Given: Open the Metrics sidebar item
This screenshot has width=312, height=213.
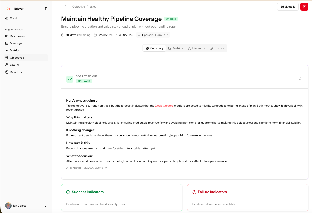Looking at the screenshot, I should click(15, 50).
